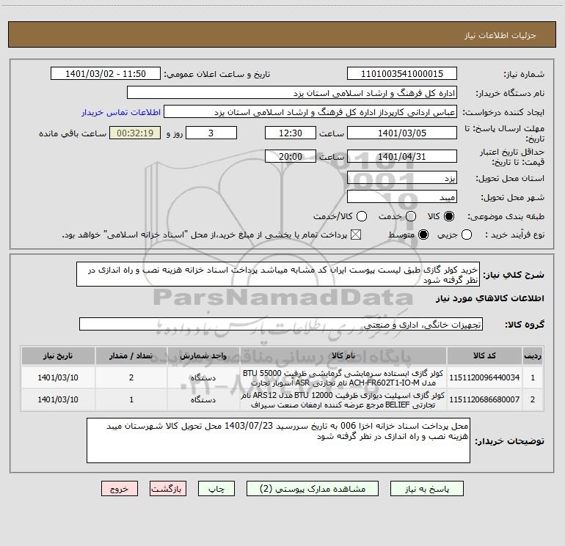Click quantity cell 1 in row two
The image size is (565, 546).
[131, 399]
